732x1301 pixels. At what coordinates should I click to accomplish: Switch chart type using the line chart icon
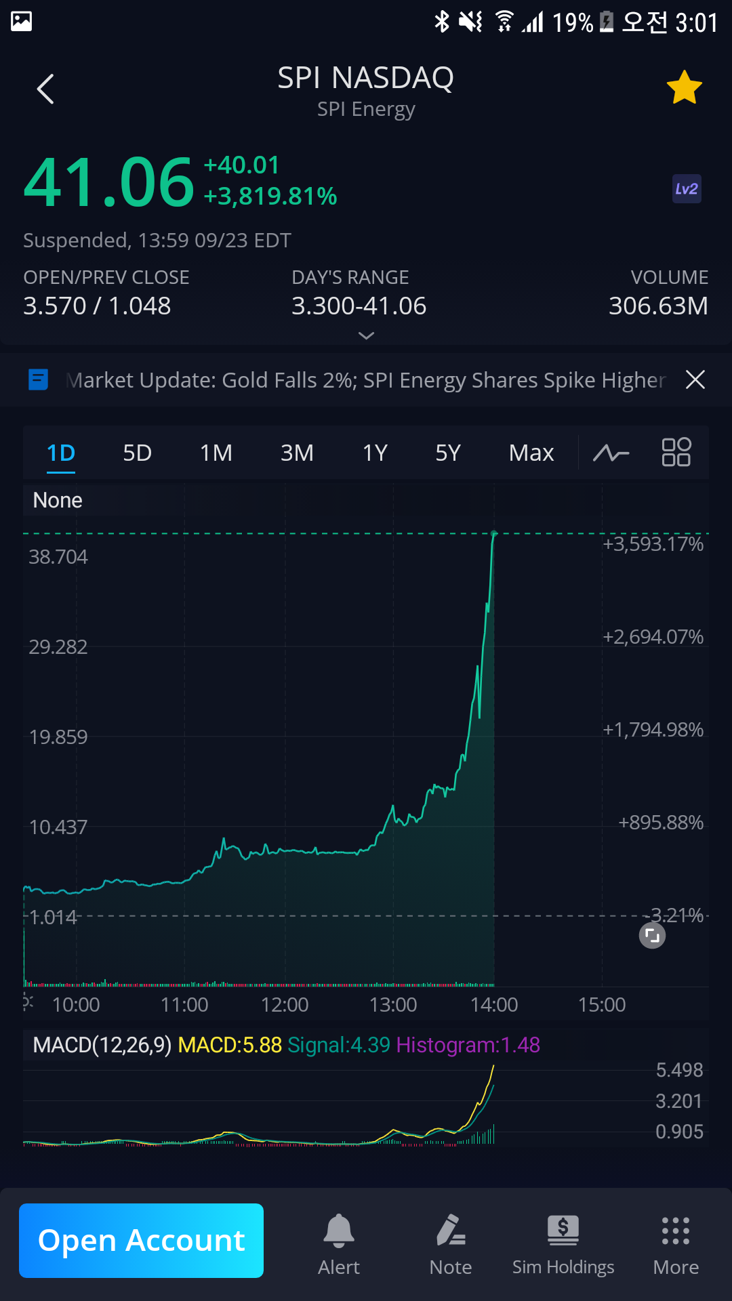(x=611, y=453)
